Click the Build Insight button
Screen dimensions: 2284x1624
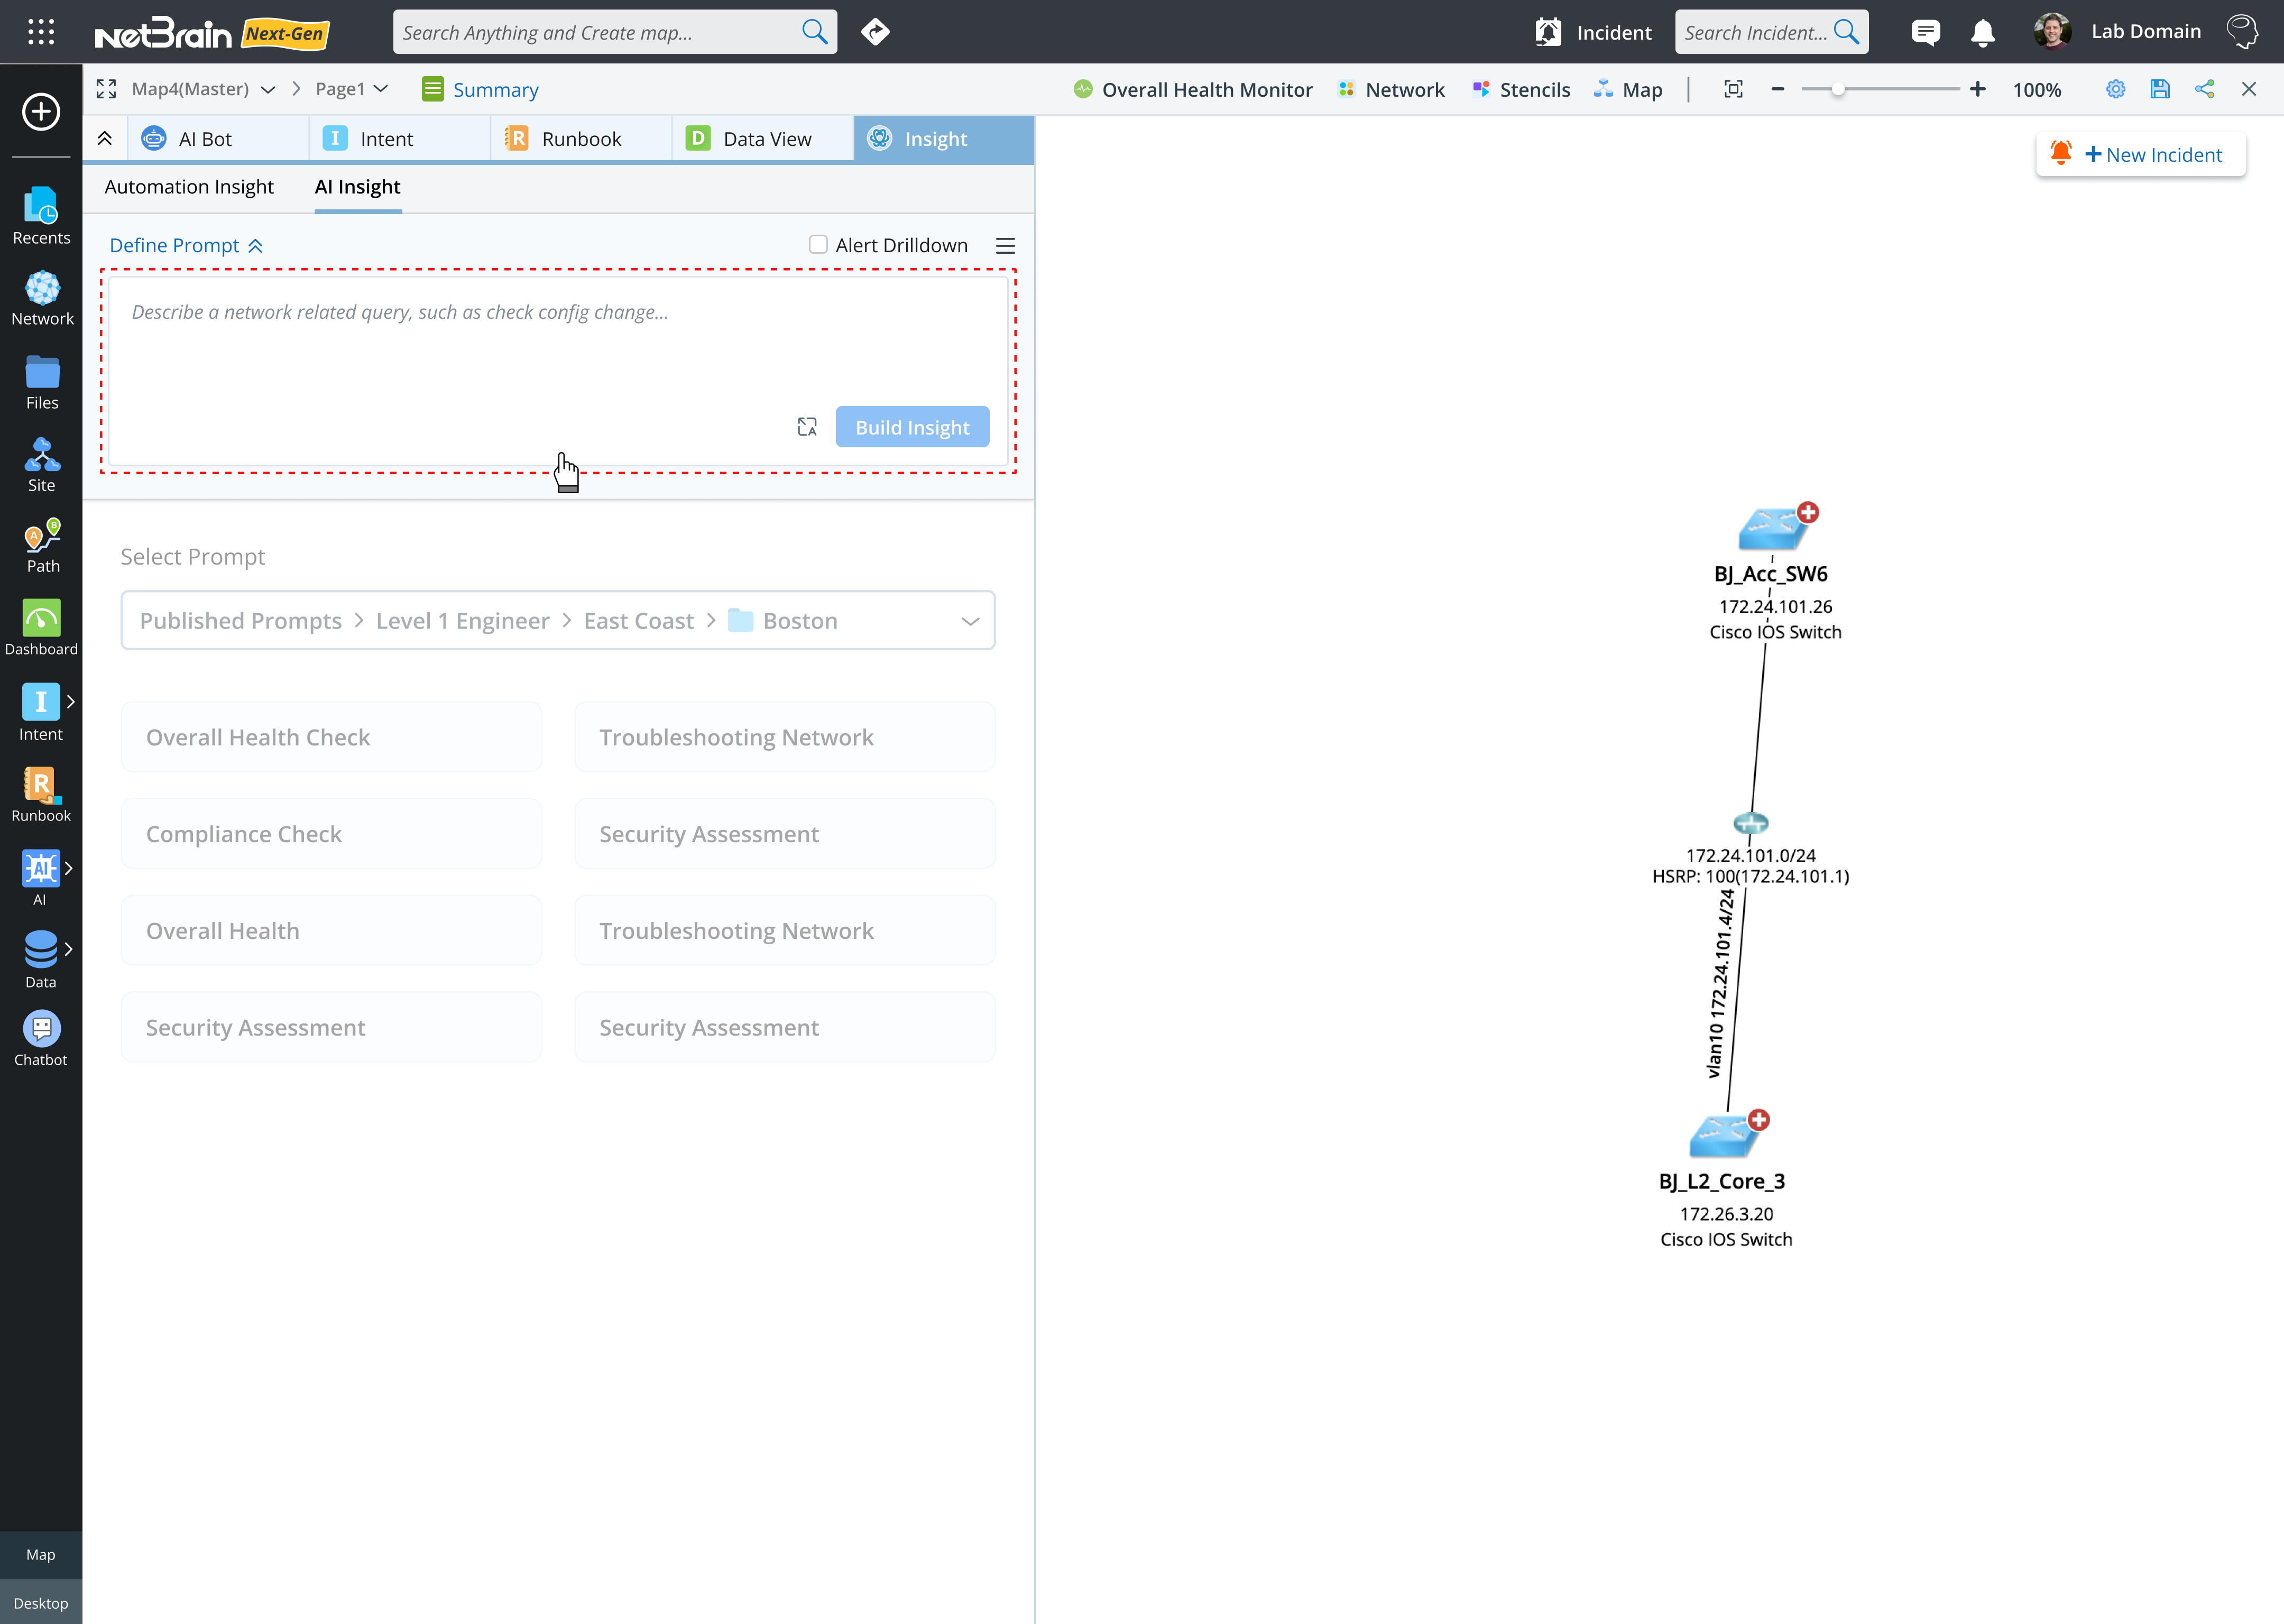(x=912, y=427)
